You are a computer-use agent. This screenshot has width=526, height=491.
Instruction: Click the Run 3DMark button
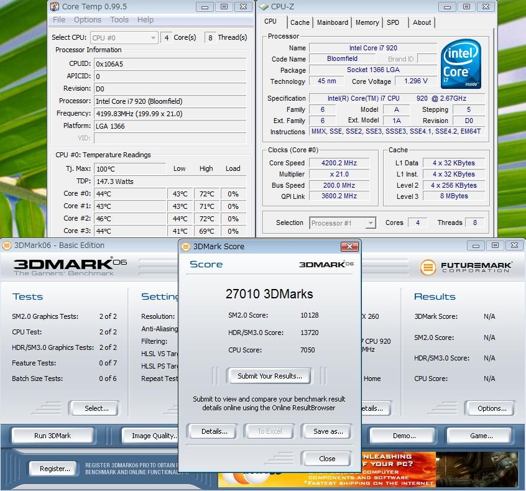click(52, 436)
